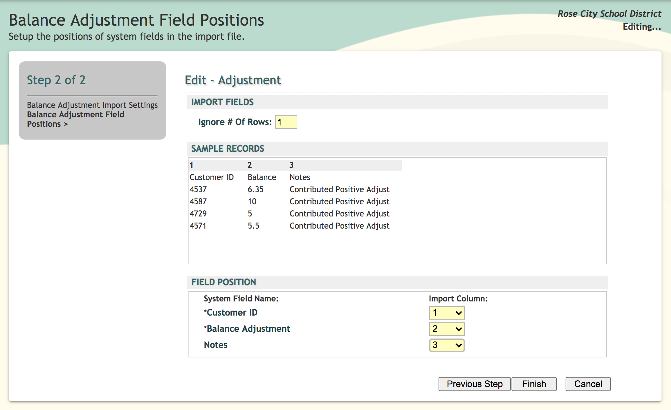The width and height of the screenshot is (671, 410).
Task: Click the Step 2 of 2 heading
Action: coord(56,80)
